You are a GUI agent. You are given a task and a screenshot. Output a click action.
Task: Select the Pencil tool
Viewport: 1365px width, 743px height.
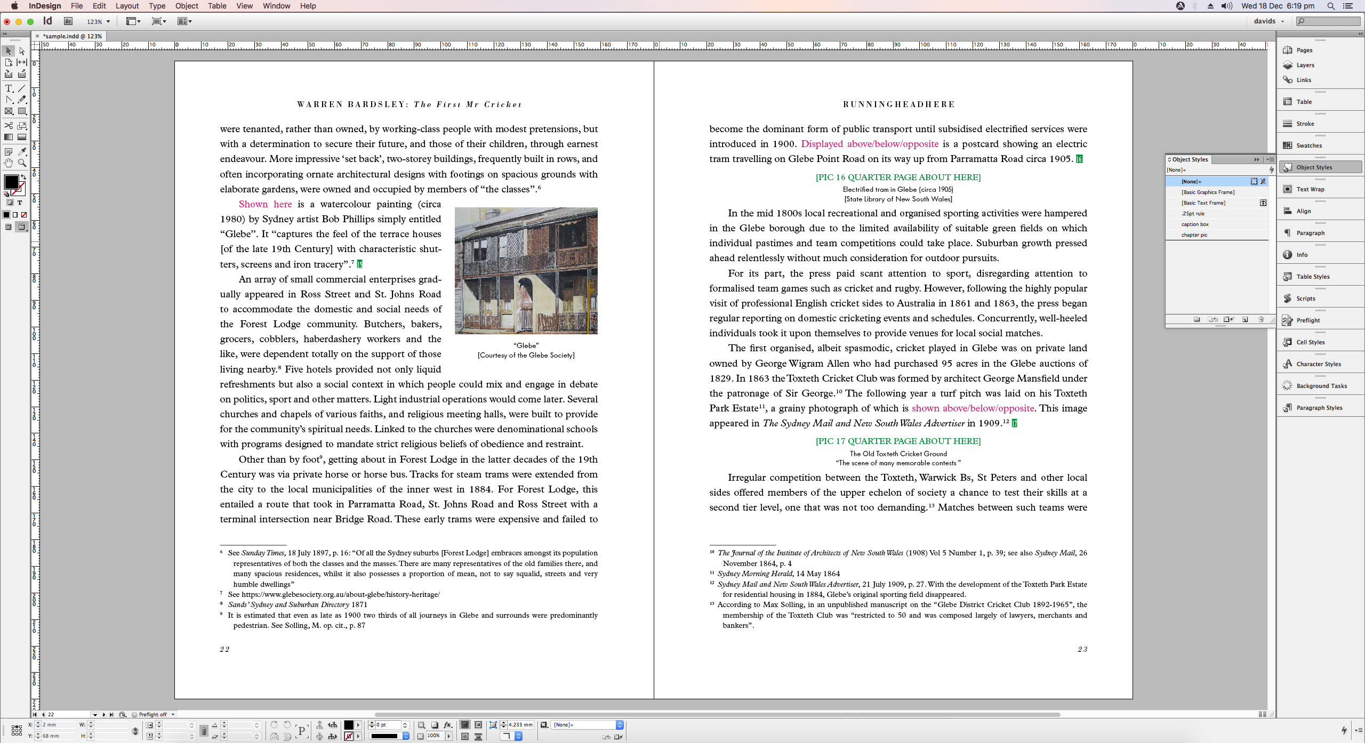(x=22, y=100)
